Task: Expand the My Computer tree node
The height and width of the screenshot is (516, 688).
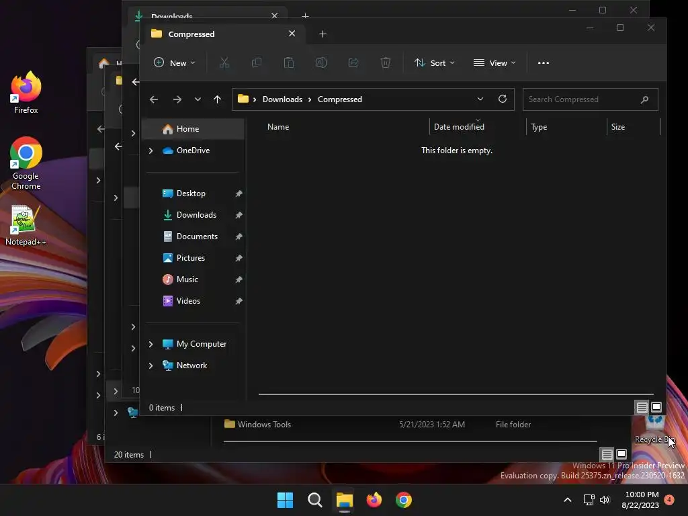Action: click(151, 344)
